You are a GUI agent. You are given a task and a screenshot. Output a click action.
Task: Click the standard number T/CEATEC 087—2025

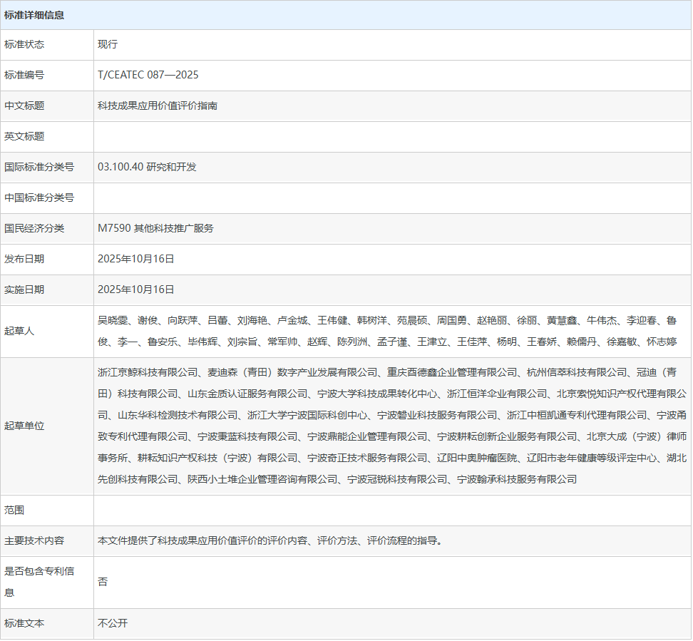pos(148,75)
